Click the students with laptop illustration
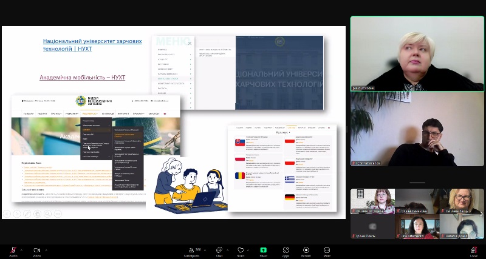The image size is (486, 259). pyautogui.click(x=190, y=185)
